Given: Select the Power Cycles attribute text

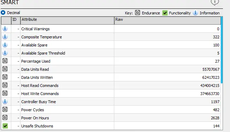Looking at the screenshot, I should pyautogui.click(x=32, y=110).
